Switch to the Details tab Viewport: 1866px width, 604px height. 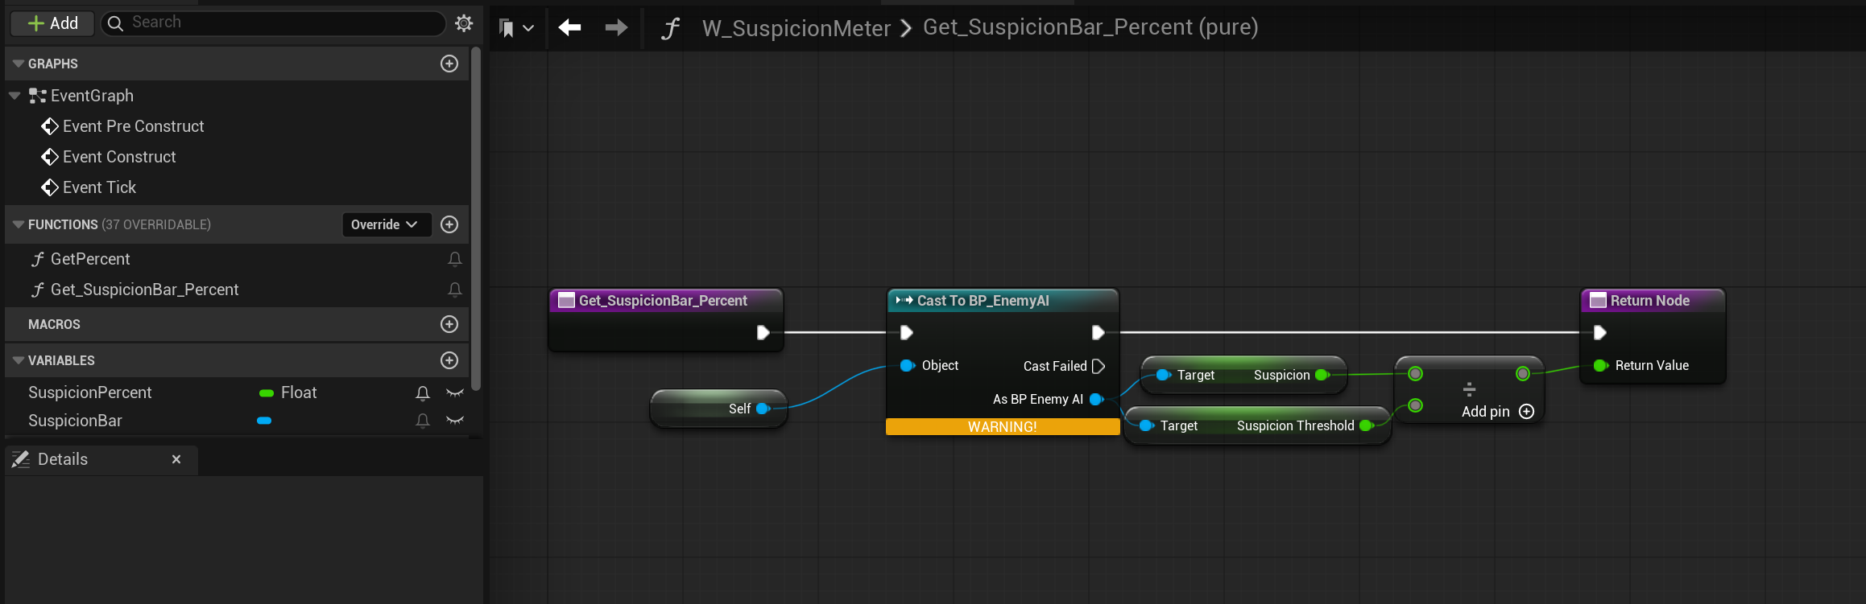pos(63,459)
